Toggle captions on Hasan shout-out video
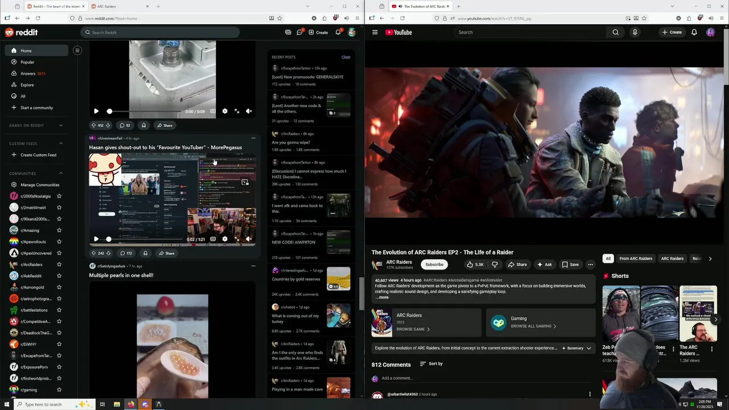Viewport: 729px width, 410px height. point(212,239)
